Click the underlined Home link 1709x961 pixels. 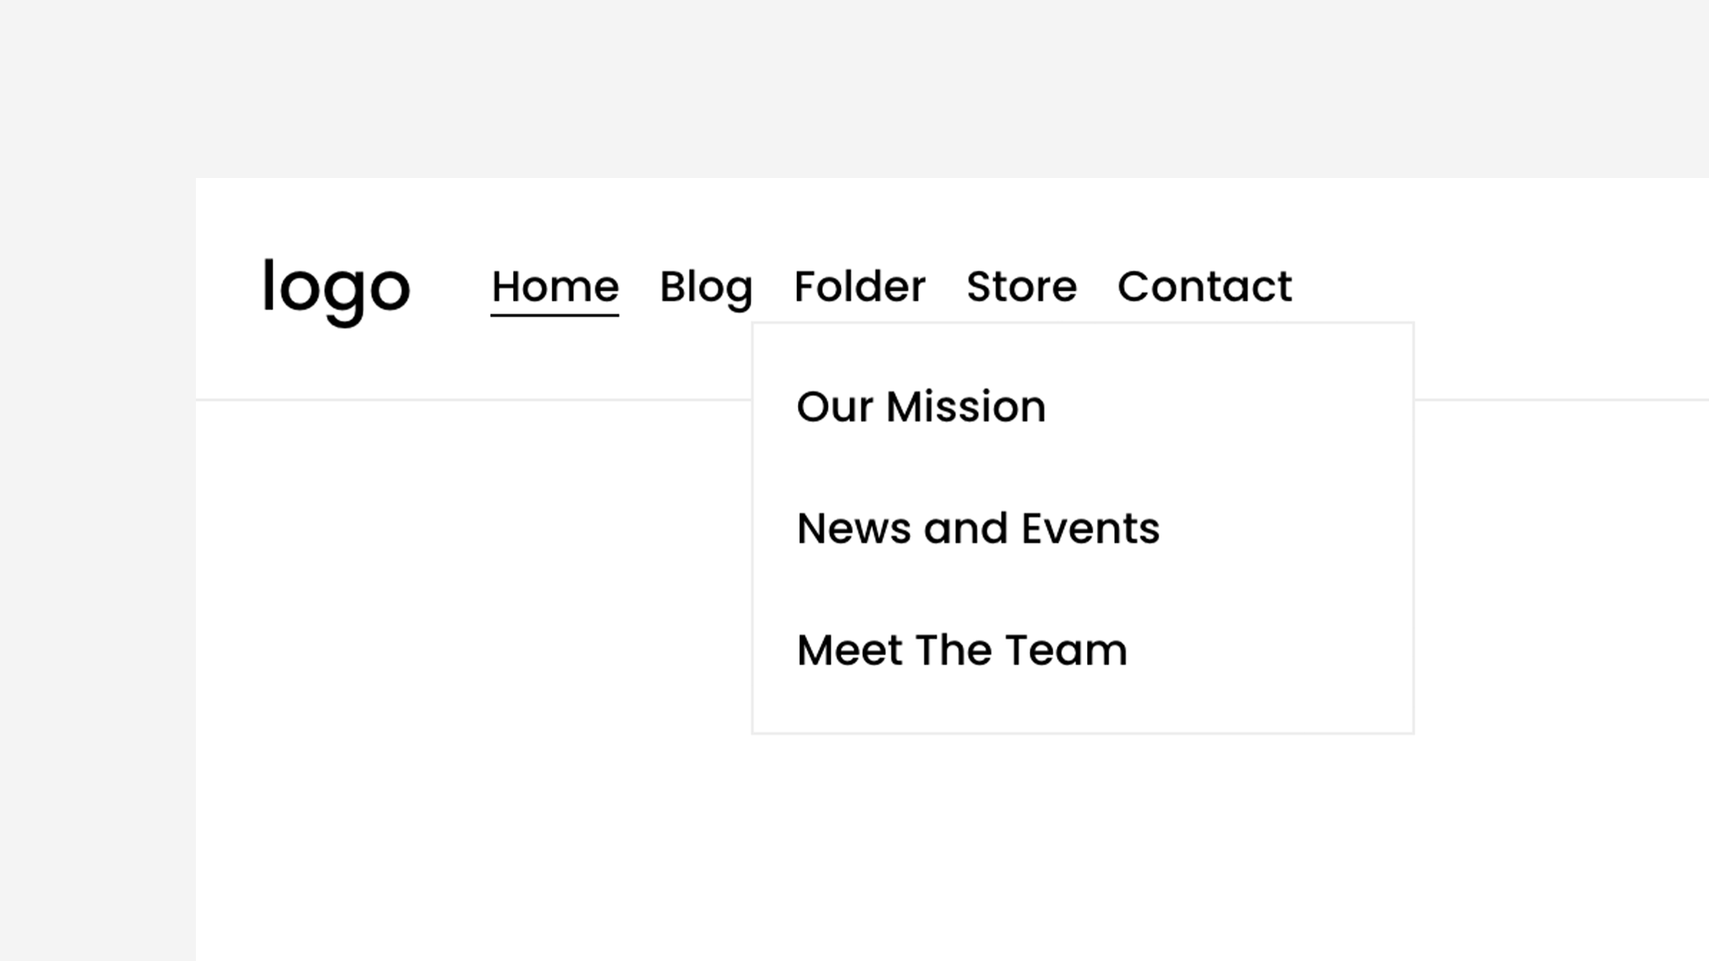point(555,286)
